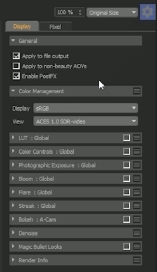Screen dimensions: 157x272
Task: Expand the Color Controls : Global section
Action: [x=13, y=151]
